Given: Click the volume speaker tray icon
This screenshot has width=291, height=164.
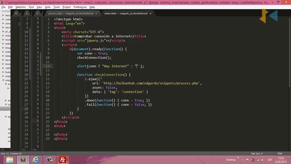Looking at the screenshot, I should pyautogui.click(x=263, y=160).
